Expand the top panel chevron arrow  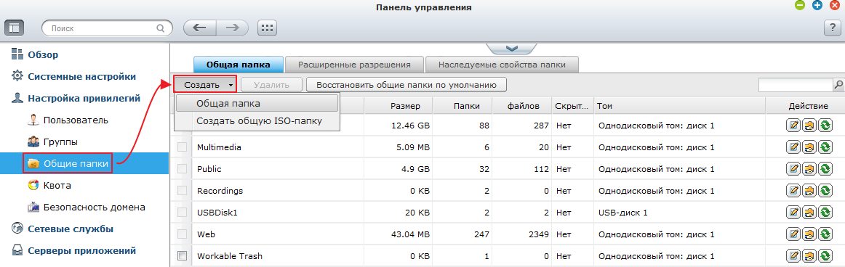coord(512,49)
